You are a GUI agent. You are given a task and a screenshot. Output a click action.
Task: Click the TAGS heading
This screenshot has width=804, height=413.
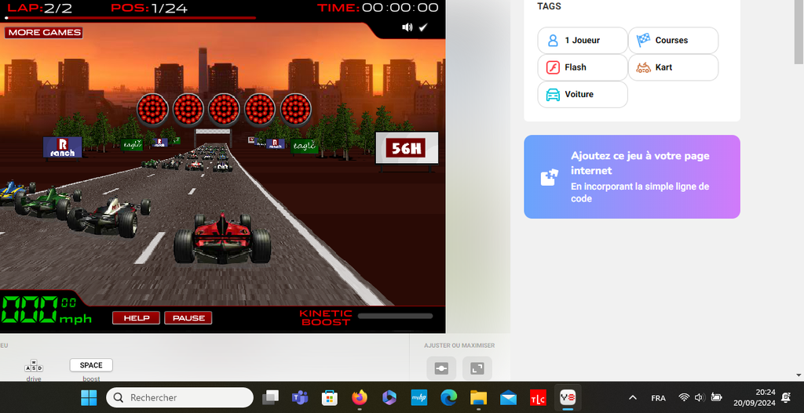click(549, 6)
